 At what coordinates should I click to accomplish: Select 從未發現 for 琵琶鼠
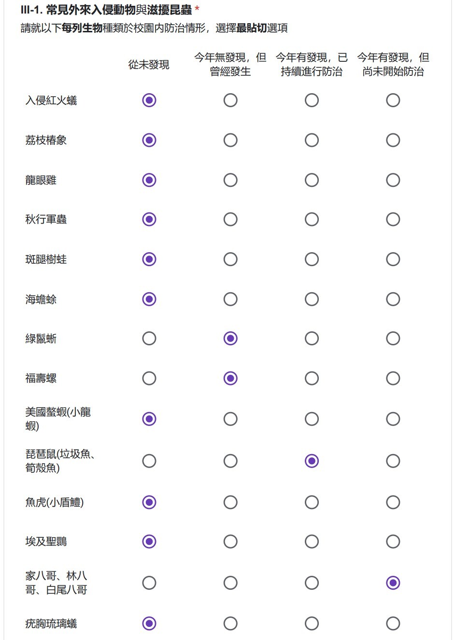pyautogui.click(x=149, y=461)
